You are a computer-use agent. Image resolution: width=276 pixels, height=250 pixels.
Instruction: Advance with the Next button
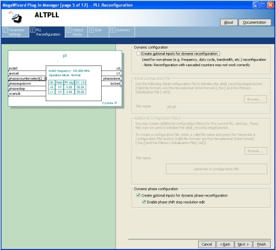point(243,244)
